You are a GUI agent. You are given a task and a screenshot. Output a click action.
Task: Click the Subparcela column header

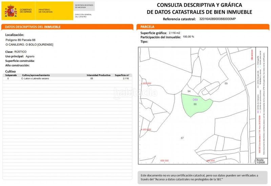point(11,75)
